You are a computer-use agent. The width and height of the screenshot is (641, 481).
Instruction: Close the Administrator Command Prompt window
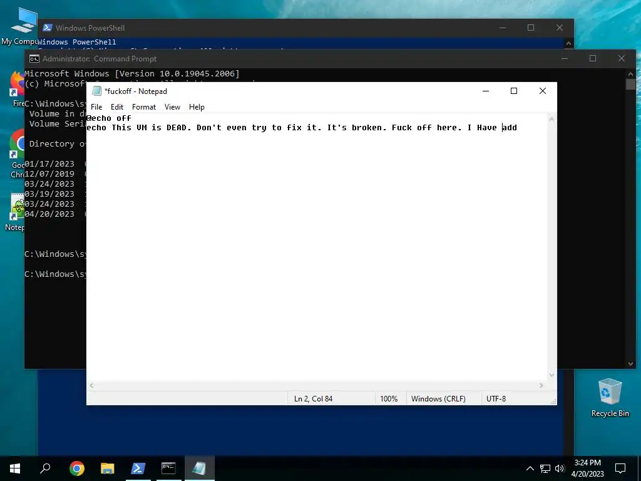coord(622,59)
